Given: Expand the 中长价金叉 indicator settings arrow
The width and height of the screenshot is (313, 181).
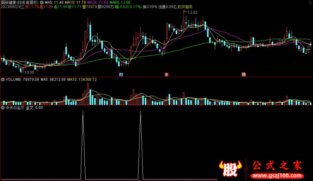Looking at the screenshot, I should 3,108.
